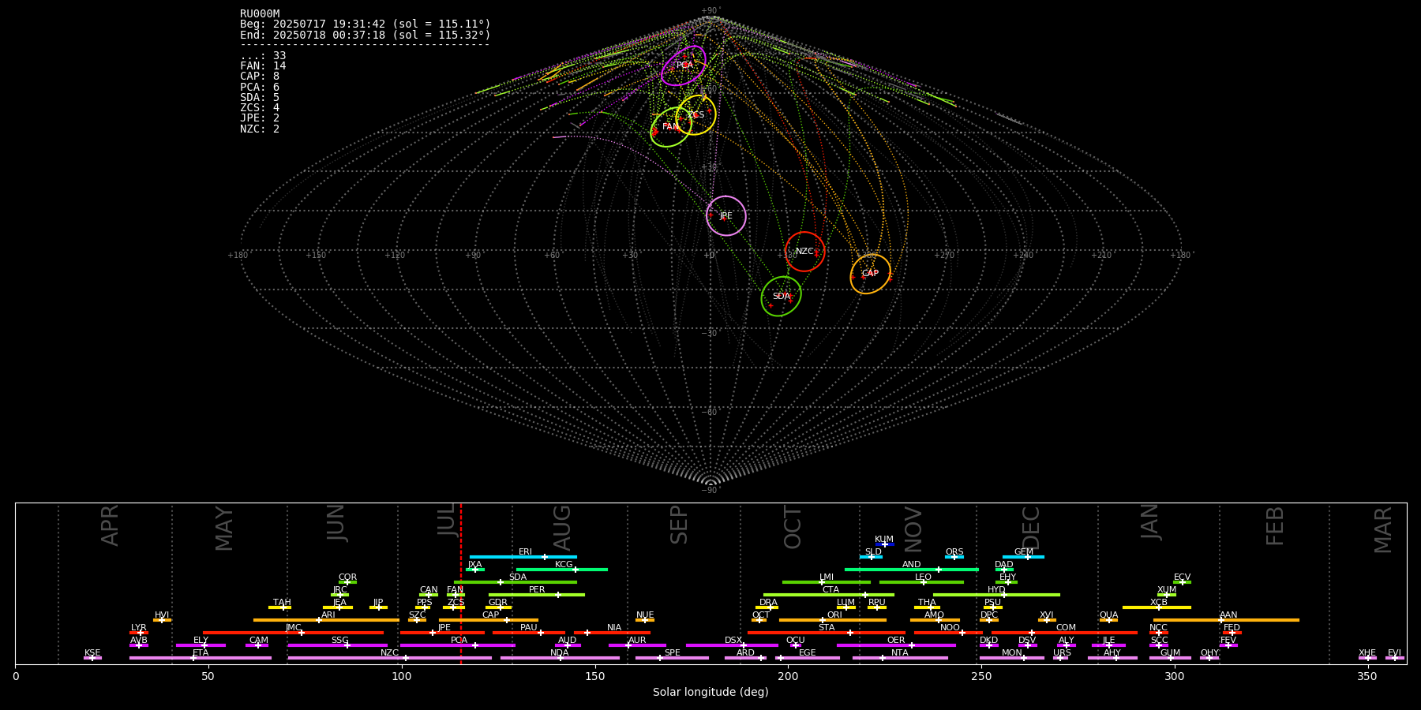
Task: Click the 200 tick on solar longitude axis
Action: click(x=788, y=676)
